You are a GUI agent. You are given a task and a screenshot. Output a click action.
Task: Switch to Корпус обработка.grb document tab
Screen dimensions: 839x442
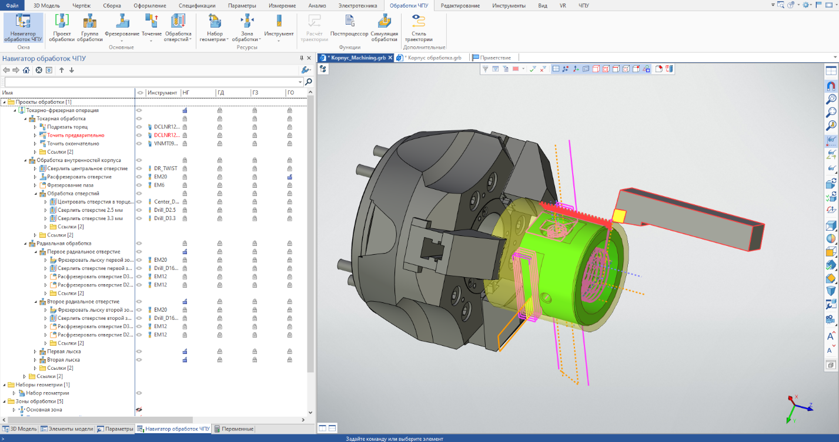(432, 58)
